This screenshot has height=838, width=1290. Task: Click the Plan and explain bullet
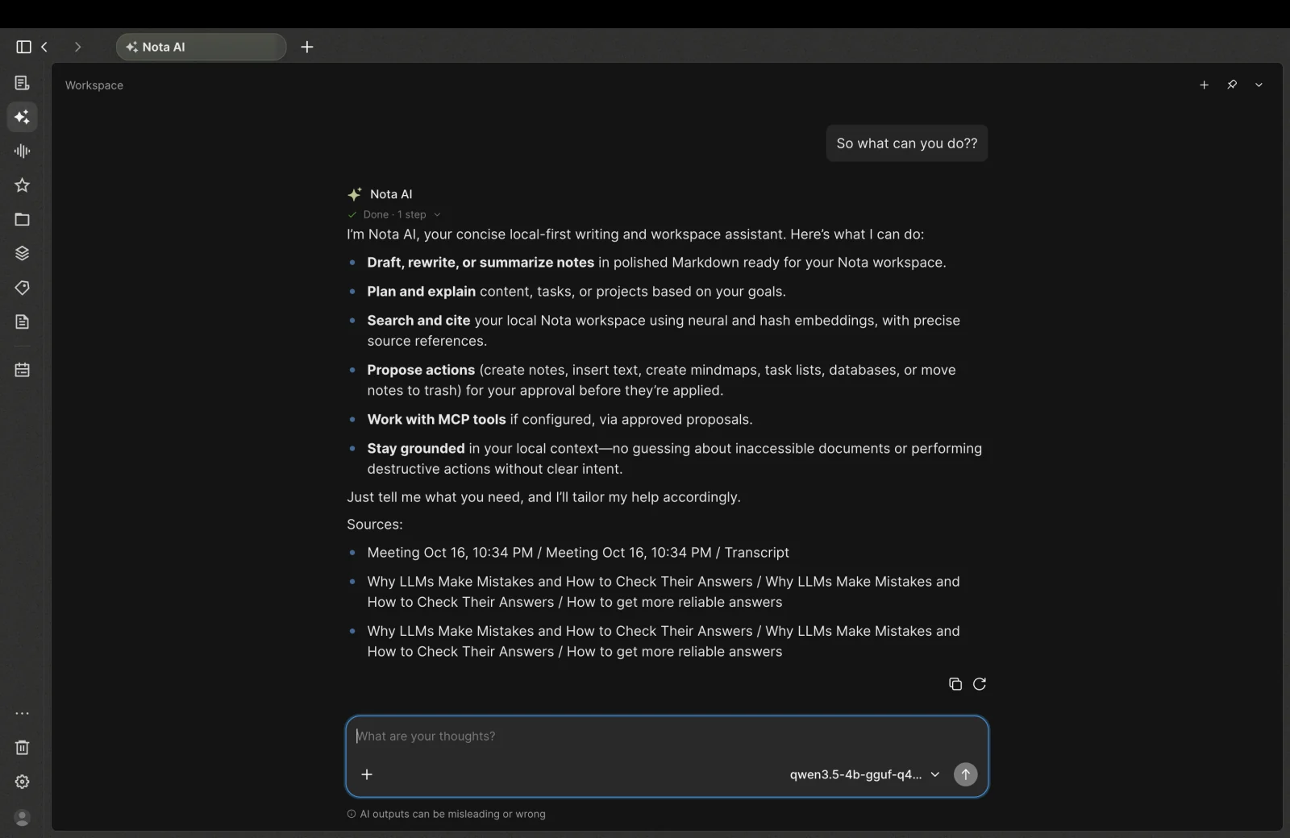[576, 292]
